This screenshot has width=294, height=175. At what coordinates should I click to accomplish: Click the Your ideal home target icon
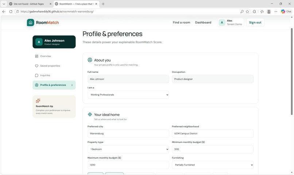click(90, 114)
